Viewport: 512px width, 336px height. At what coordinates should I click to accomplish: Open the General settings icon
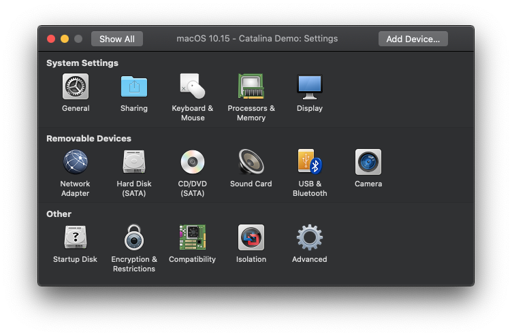76,86
